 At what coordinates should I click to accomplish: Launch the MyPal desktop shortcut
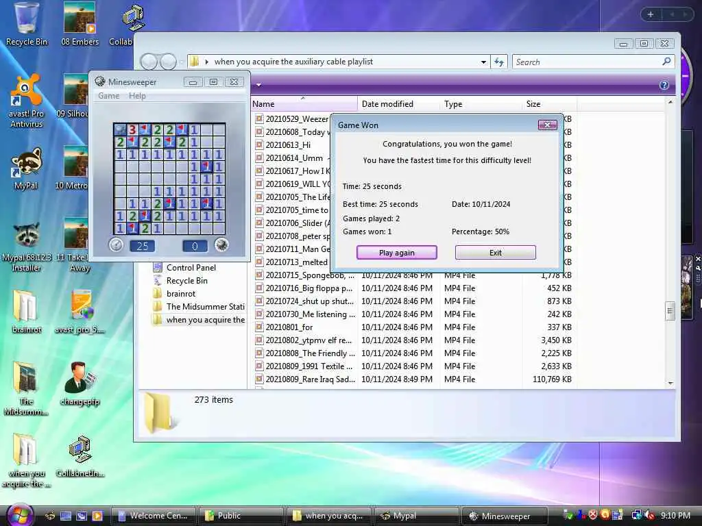pyautogui.click(x=27, y=168)
